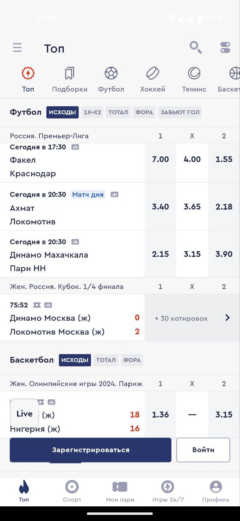Tap the Войти button

pos(203,450)
